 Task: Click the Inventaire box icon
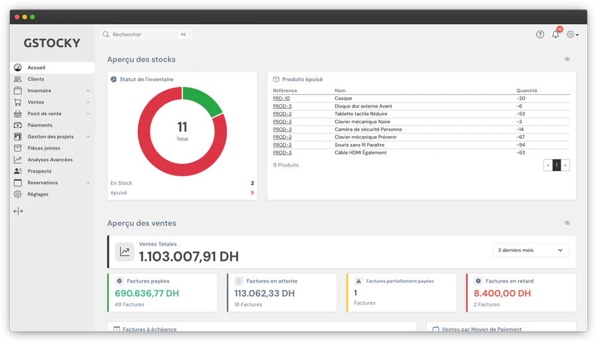[18, 91]
